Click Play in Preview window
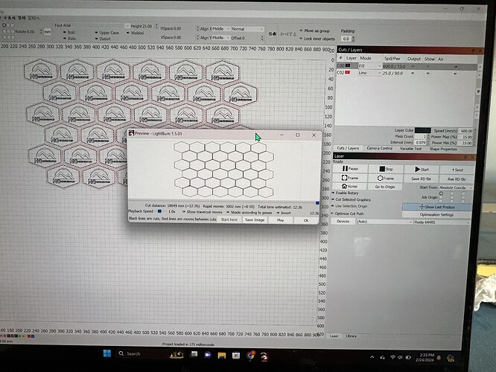Viewport: 496px width, 372px height. coord(280,220)
